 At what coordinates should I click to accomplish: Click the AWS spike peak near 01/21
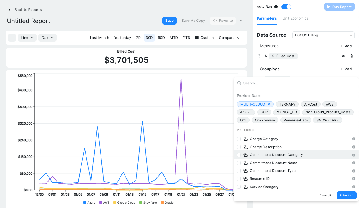coord(181,80)
